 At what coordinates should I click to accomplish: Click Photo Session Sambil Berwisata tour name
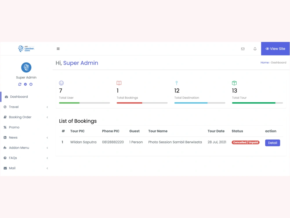[x=175, y=142]
